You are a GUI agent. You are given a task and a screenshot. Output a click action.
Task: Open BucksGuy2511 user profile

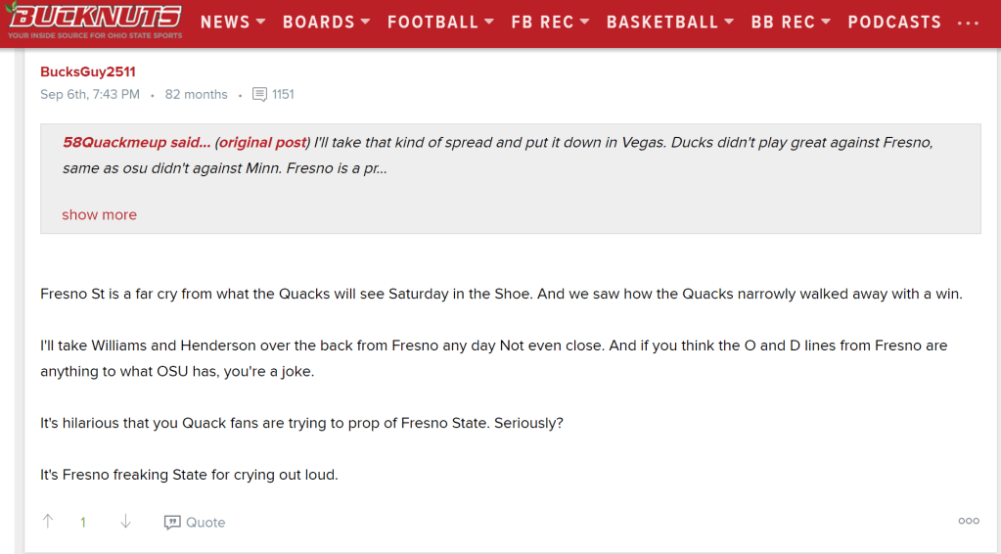tap(88, 71)
